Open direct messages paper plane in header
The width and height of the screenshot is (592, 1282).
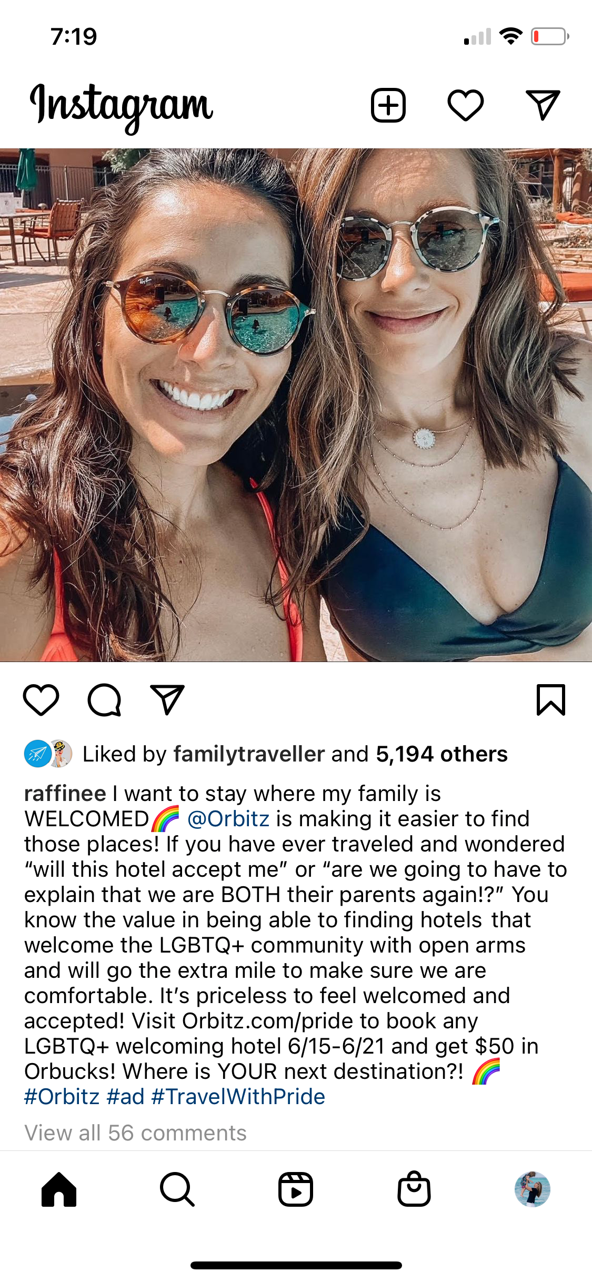[543, 105]
